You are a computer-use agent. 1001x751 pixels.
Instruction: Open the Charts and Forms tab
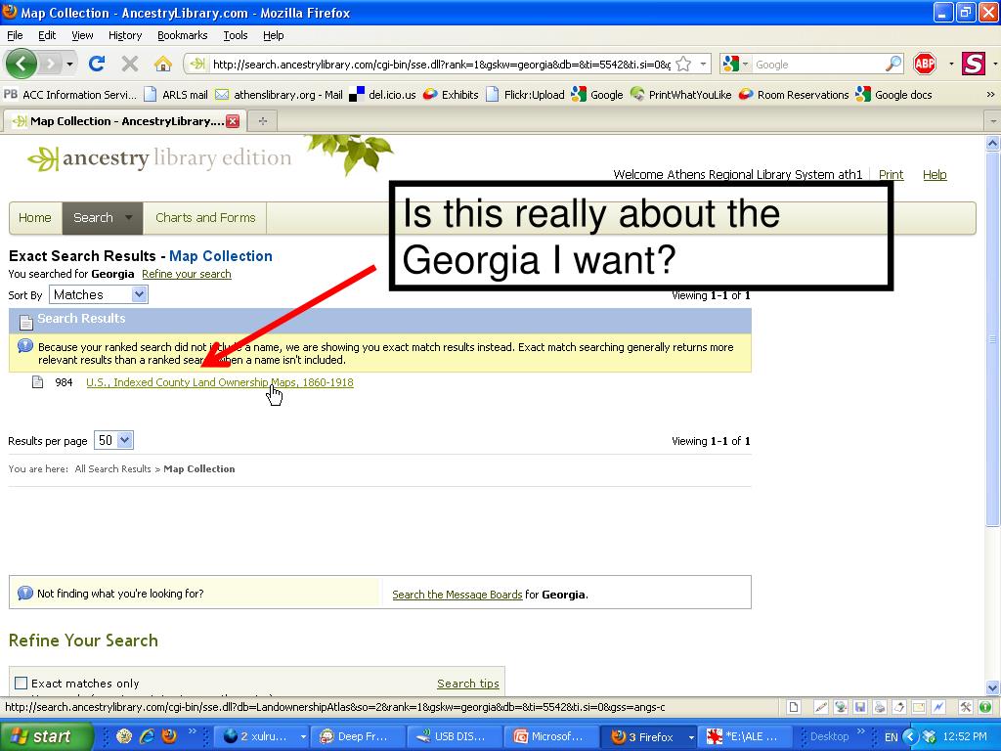205,218
